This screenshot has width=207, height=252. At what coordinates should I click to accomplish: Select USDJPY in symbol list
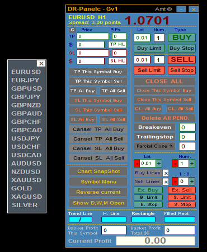click(x=26, y=138)
